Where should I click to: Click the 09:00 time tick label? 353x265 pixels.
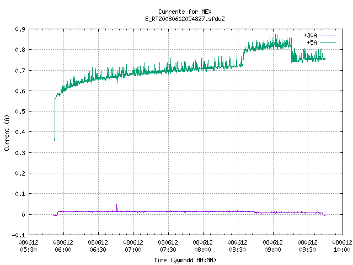pyautogui.click(x=272, y=250)
